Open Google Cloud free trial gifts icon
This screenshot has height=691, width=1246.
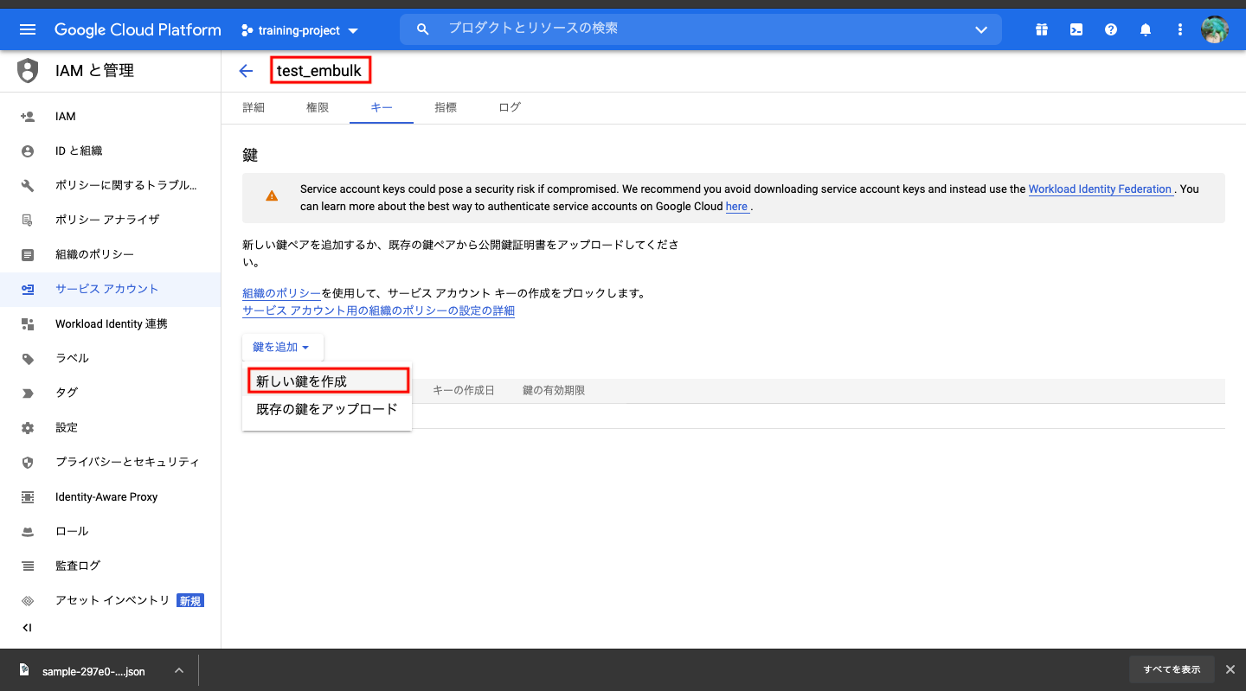pyautogui.click(x=1041, y=29)
